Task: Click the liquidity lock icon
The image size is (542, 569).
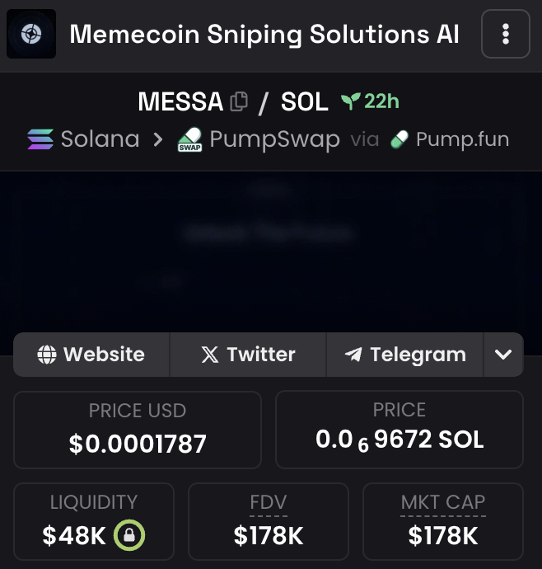Action: coord(129,535)
